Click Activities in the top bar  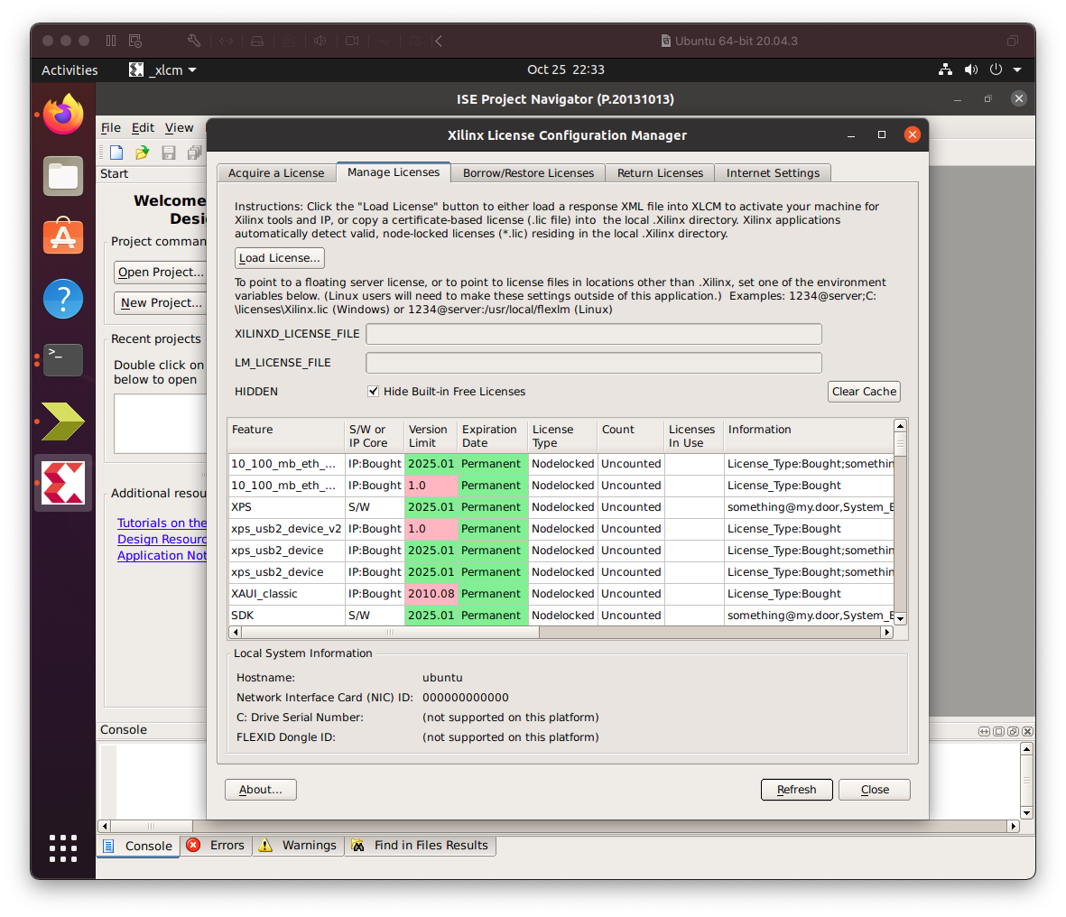coord(70,70)
